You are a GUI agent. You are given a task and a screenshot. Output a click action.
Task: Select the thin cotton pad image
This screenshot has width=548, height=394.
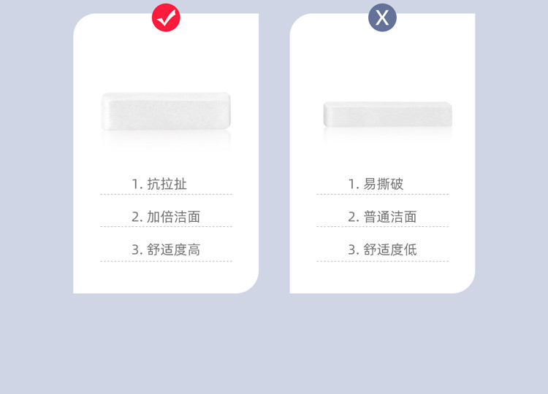pyautogui.click(x=387, y=115)
